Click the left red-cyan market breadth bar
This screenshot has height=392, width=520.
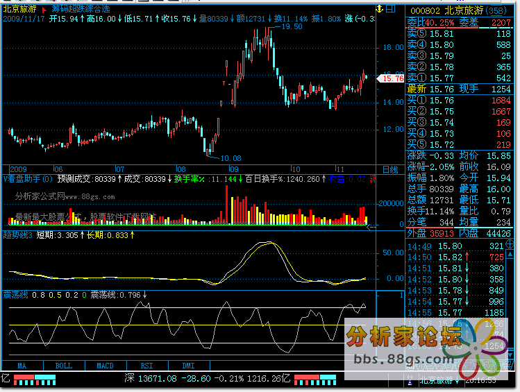pyautogui.click(x=35, y=380)
